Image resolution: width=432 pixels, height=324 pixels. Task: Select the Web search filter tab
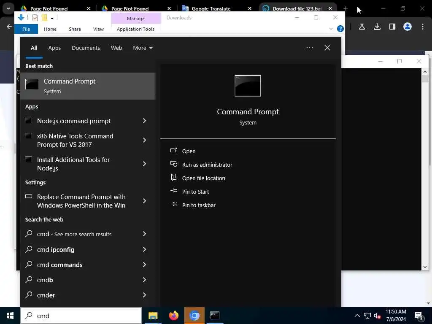tap(116, 48)
